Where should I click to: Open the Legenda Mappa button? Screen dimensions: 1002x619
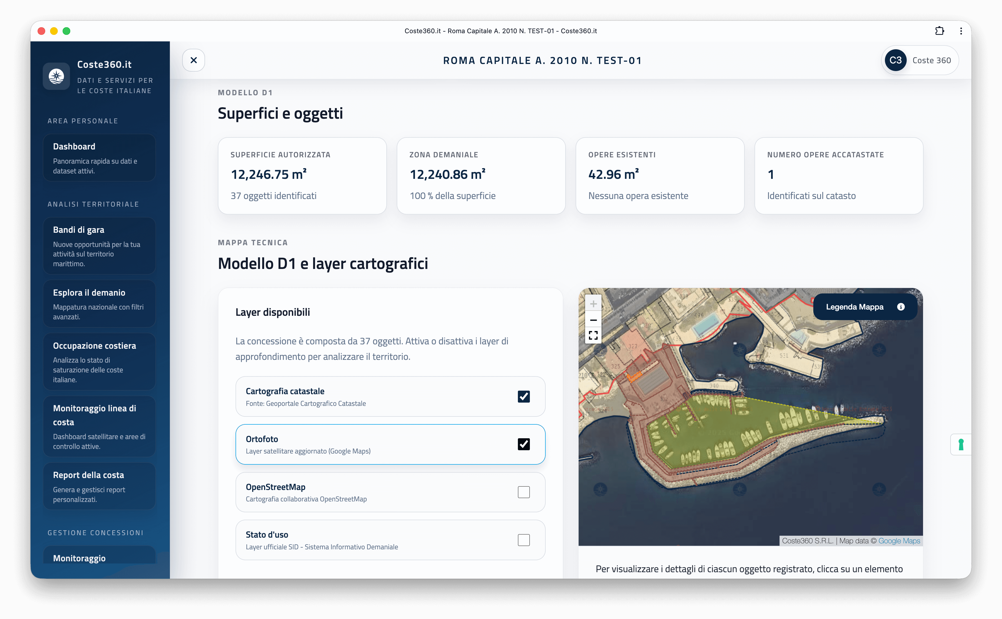tap(855, 307)
